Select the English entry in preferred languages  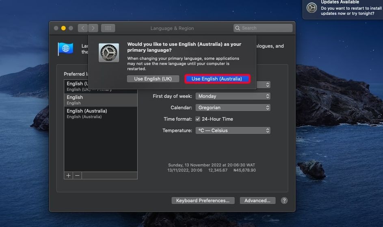click(100, 100)
